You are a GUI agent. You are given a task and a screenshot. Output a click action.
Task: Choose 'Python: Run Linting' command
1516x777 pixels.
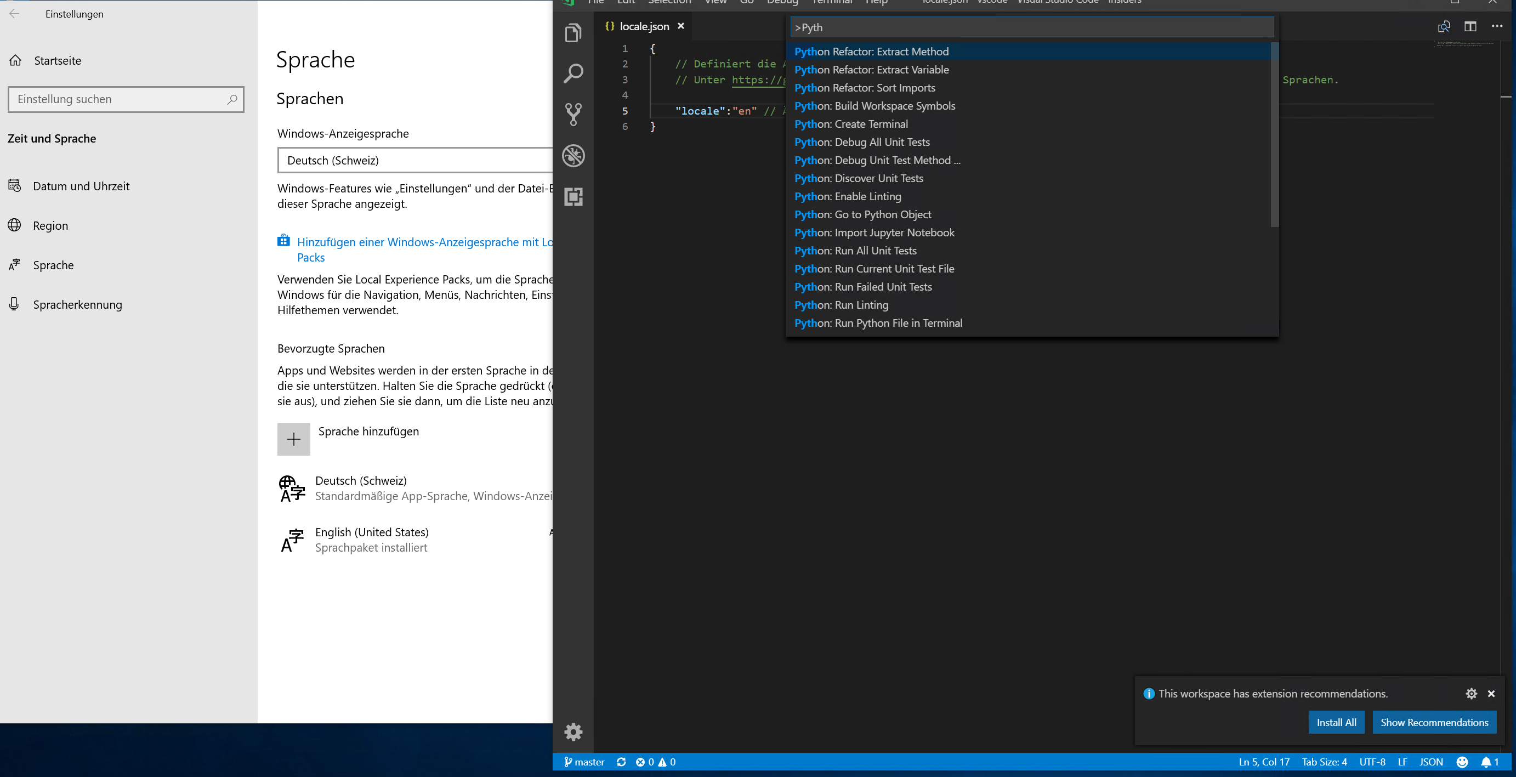pos(841,305)
